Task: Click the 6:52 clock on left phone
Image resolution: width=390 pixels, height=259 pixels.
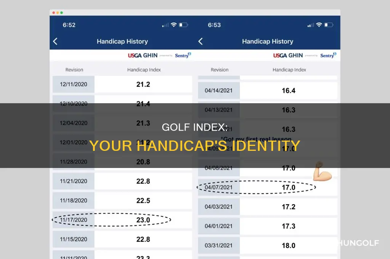Action: (x=69, y=25)
